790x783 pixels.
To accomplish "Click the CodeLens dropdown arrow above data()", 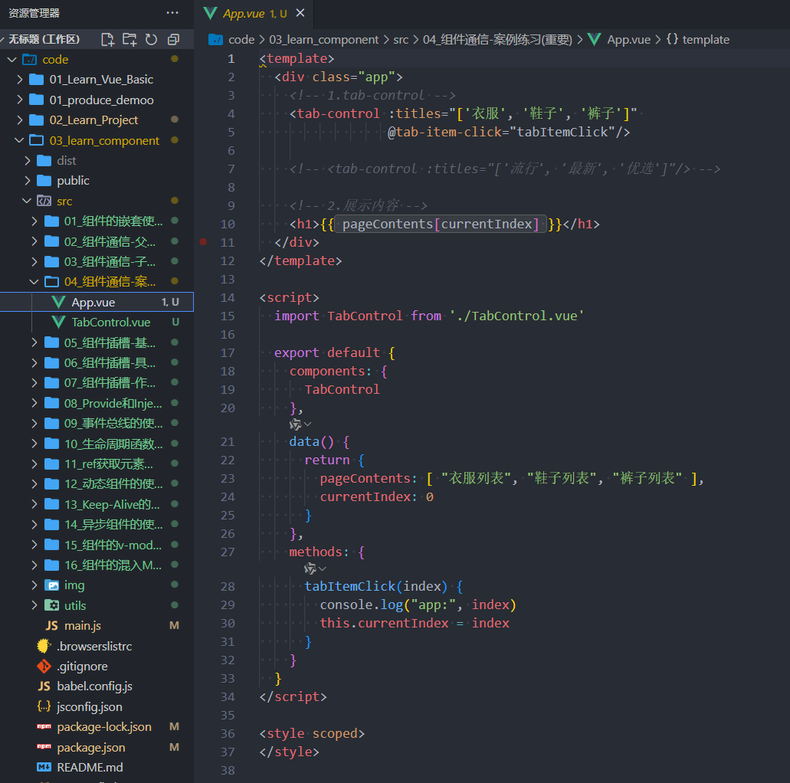I will pyautogui.click(x=307, y=424).
